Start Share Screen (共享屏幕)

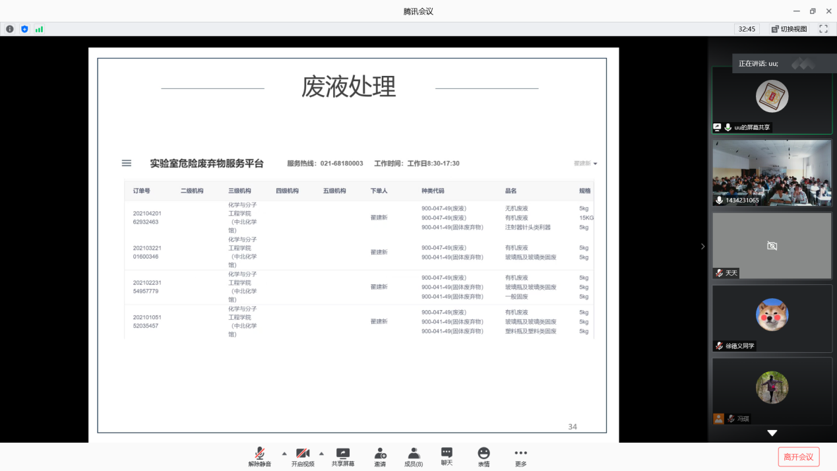(x=343, y=456)
